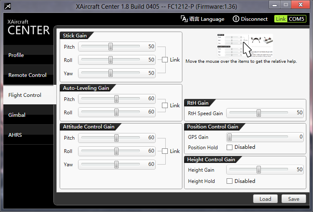Click the Disconnect button

click(250, 19)
